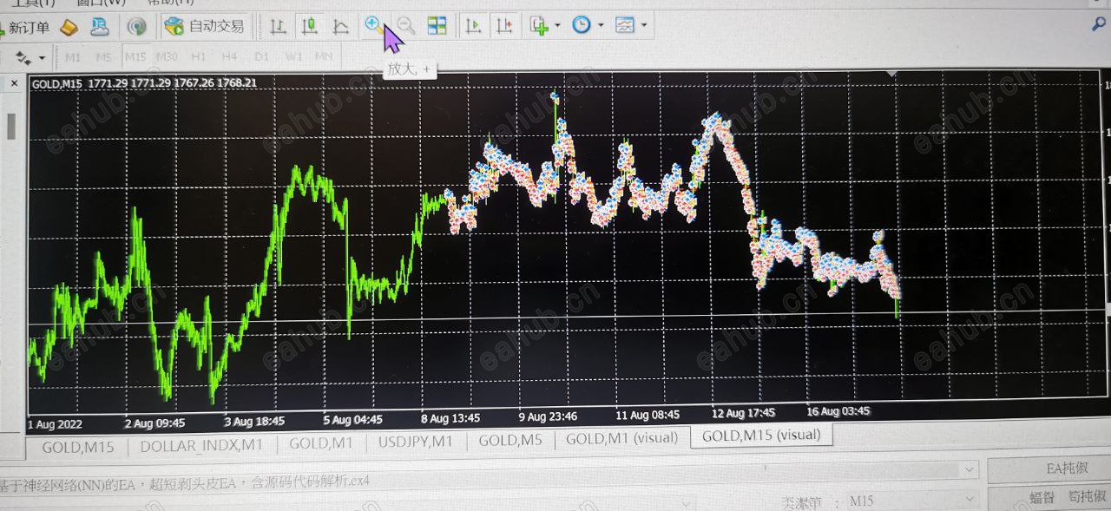This screenshot has height=511, width=1111.
Task: Select the D1 timeframe button
Action: point(262,57)
